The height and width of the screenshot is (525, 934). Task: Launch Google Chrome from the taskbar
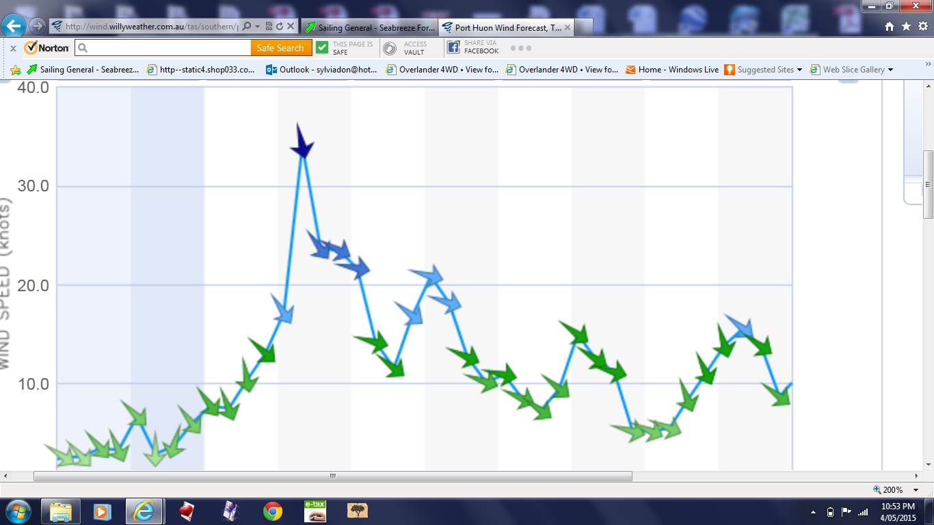[272, 511]
